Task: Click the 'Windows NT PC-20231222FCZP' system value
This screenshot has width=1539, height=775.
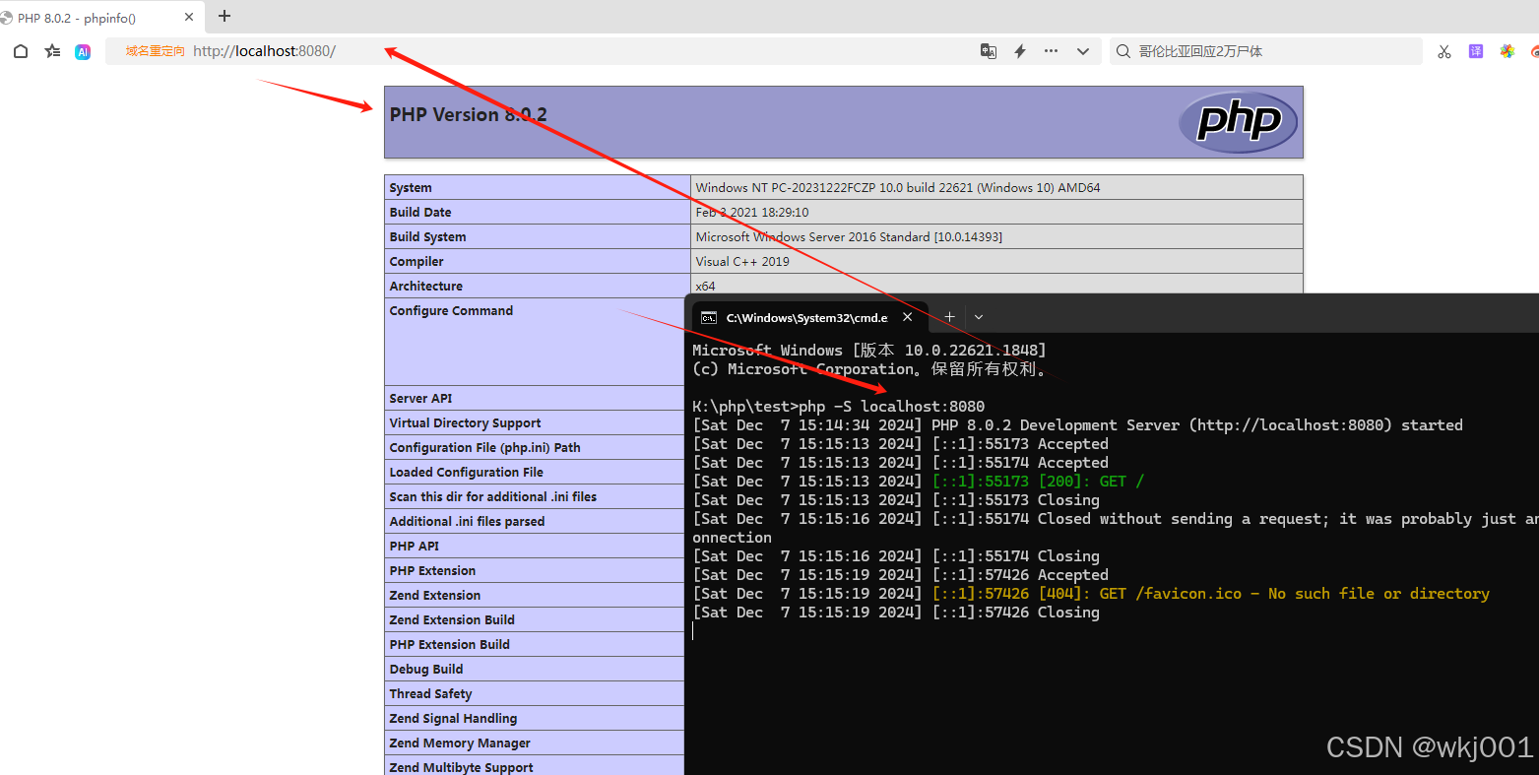Action: pos(898,188)
